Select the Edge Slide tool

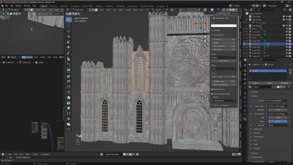(x=69, y=114)
